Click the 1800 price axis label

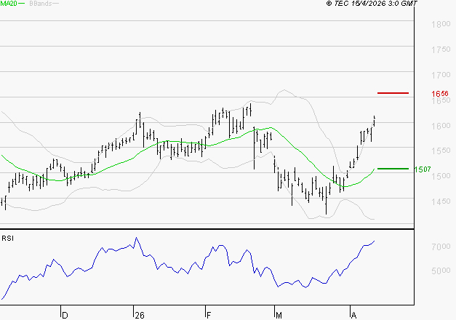pos(441,24)
